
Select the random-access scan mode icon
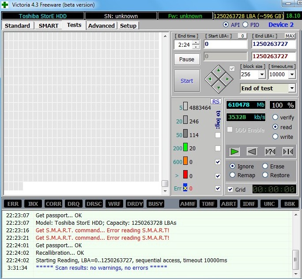tap(270, 152)
